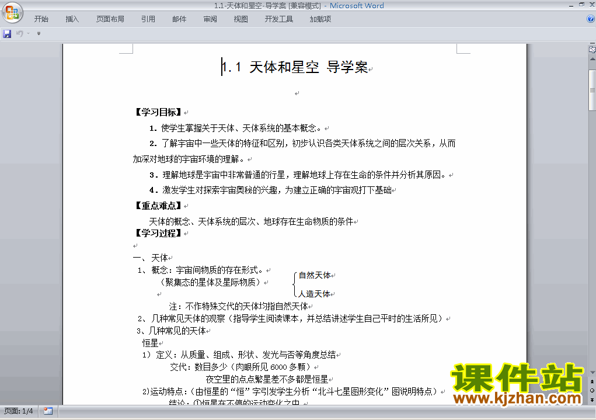Image resolution: width=596 pixels, height=420 pixels.
Task: Click the line "加深对地球的宇宙环境的理解。"
Action: pyautogui.click(x=189, y=159)
